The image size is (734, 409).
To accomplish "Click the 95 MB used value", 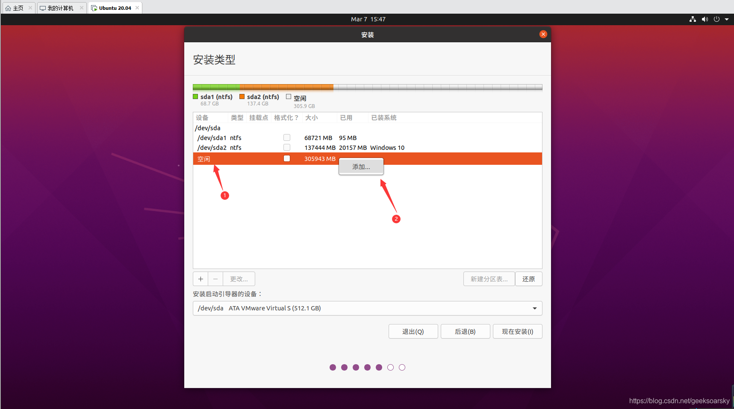I will (348, 137).
